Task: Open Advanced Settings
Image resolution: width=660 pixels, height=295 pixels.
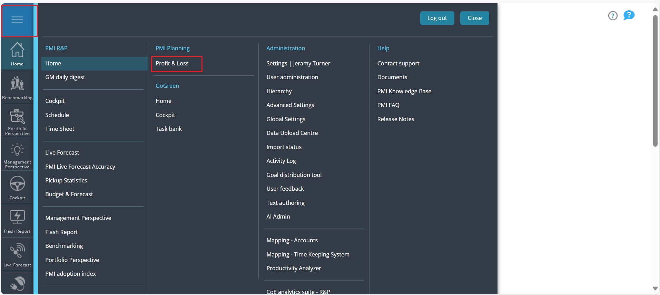Action: pos(290,105)
